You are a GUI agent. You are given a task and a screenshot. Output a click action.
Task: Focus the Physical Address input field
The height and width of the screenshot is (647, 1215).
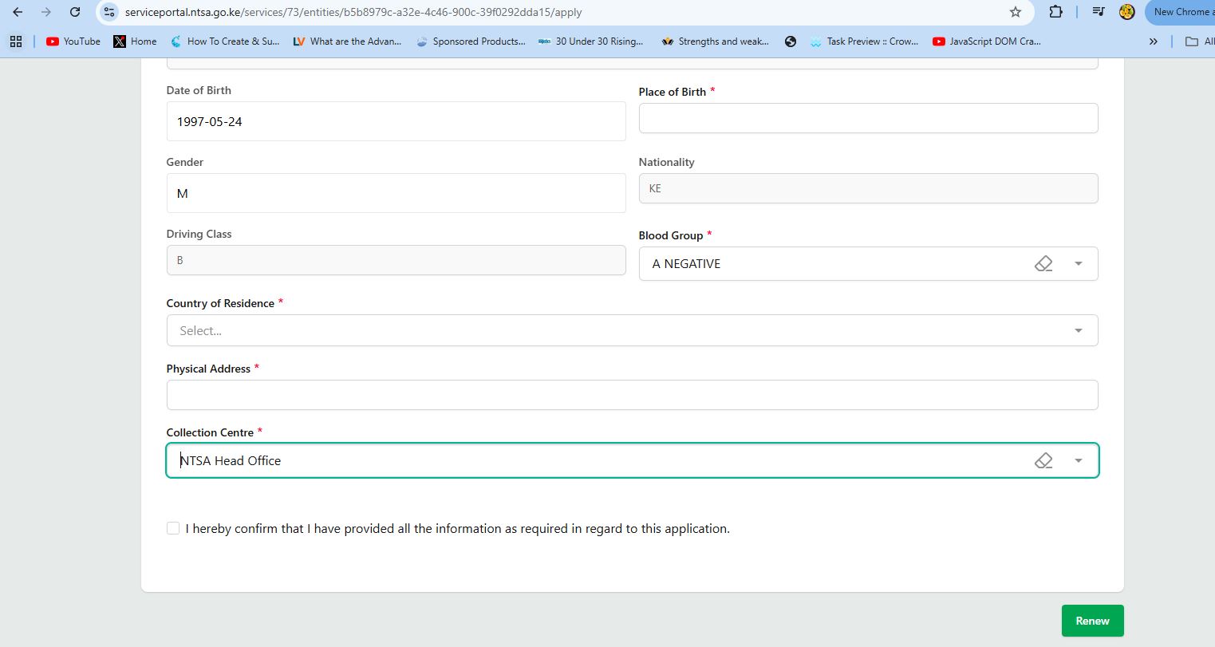(631, 395)
